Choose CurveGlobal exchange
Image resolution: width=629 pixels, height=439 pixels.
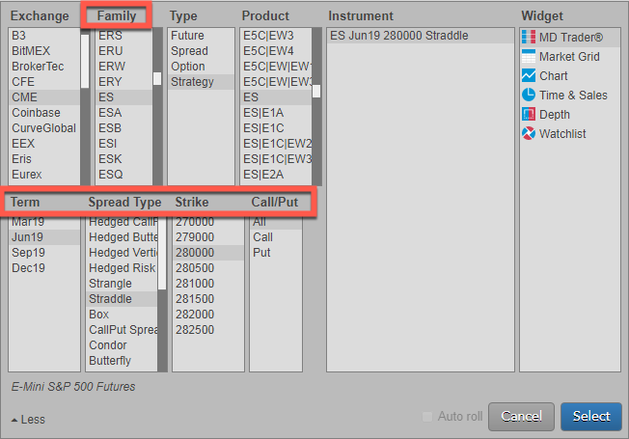(44, 128)
